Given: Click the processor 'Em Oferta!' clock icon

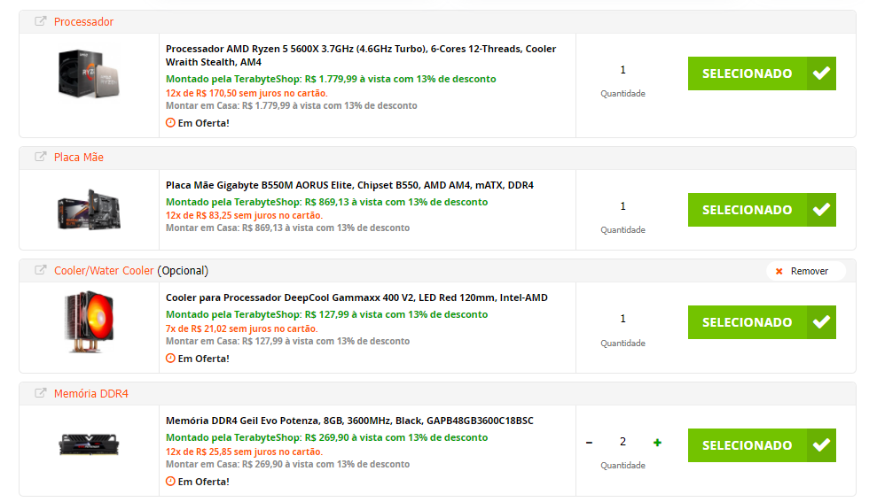Looking at the screenshot, I should point(170,122).
